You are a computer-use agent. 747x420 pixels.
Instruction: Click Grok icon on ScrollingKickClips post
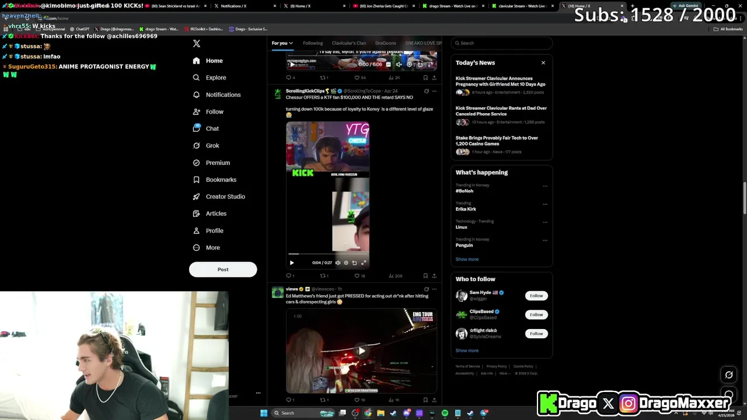coord(426,91)
